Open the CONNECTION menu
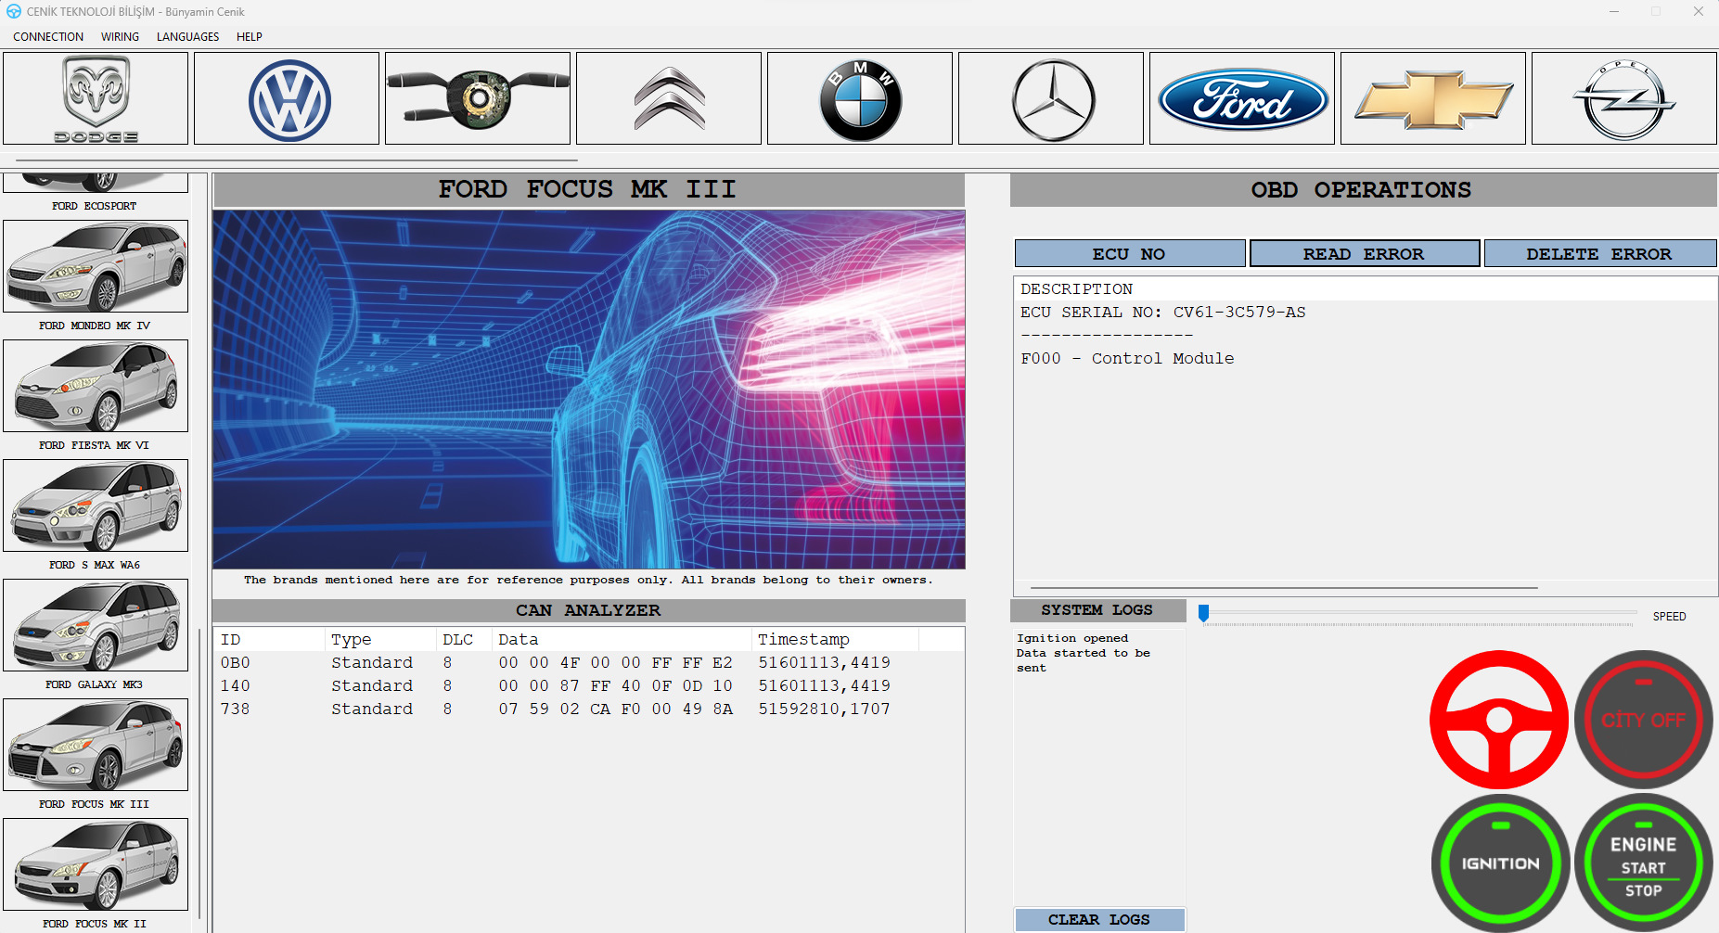Screen dimensions: 1719x933 (48, 37)
